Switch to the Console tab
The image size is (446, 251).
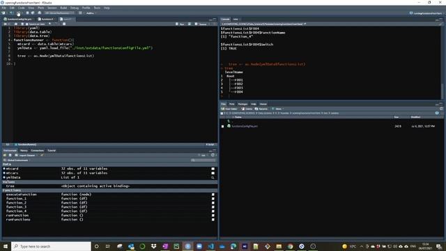coord(225,19)
